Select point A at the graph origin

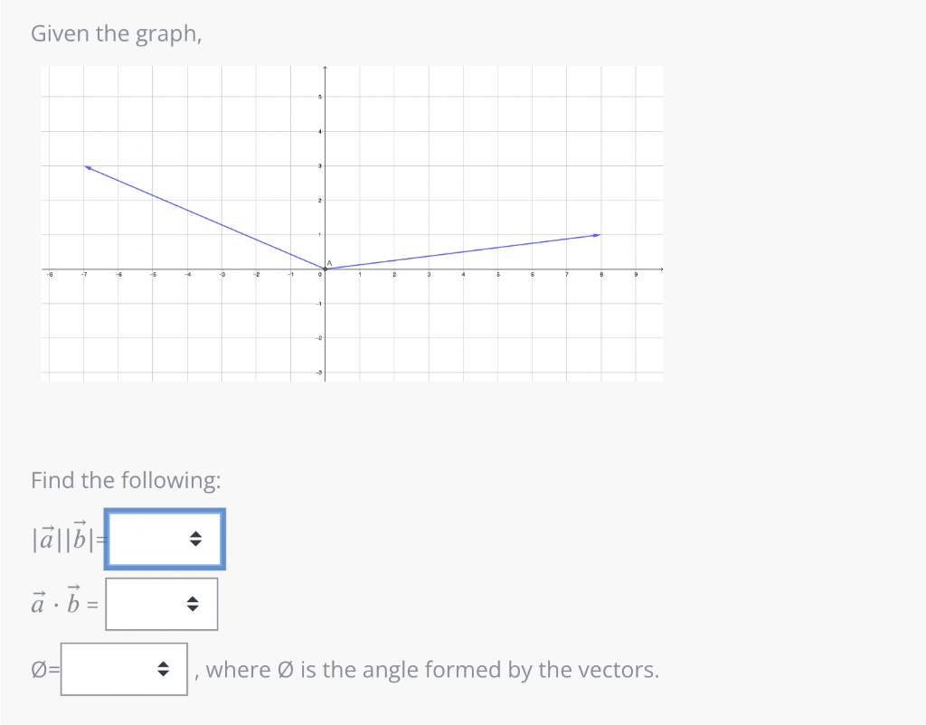point(326,268)
